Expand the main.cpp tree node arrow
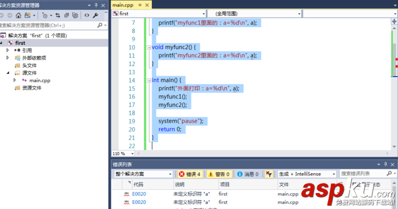 [15, 80]
